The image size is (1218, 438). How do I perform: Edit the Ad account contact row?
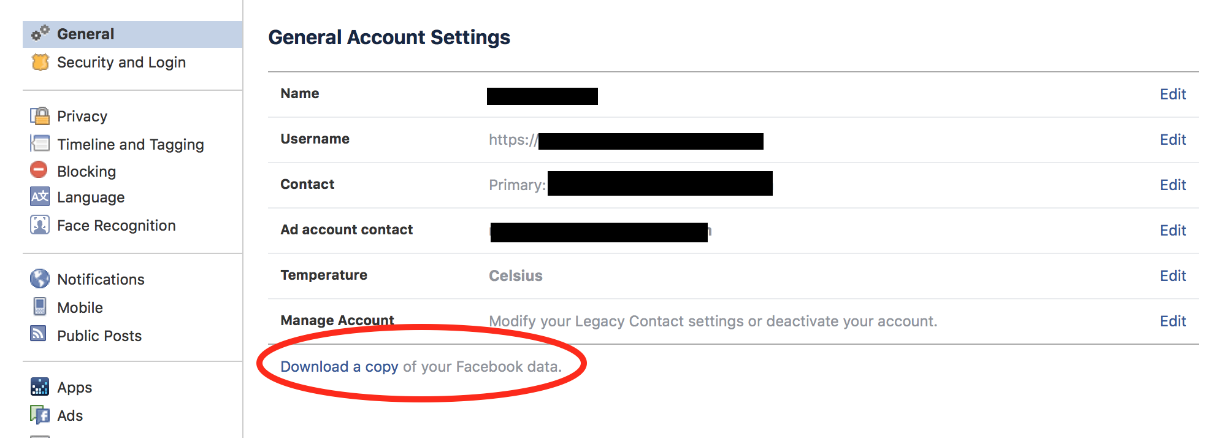click(1173, 231)
